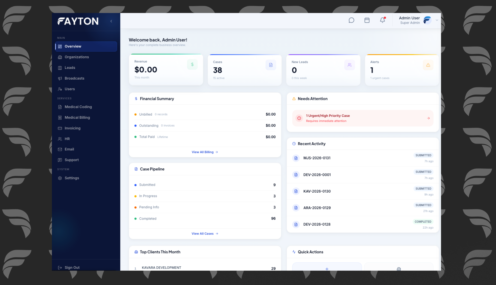Viewport: 496px width, 285px height.
Task: Follow the View All Cases link
Action: click(205, 234)
